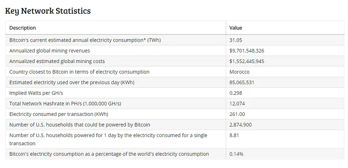Select Total Network Hashrate description
The image size is (348, 168).
click(65, 104)
